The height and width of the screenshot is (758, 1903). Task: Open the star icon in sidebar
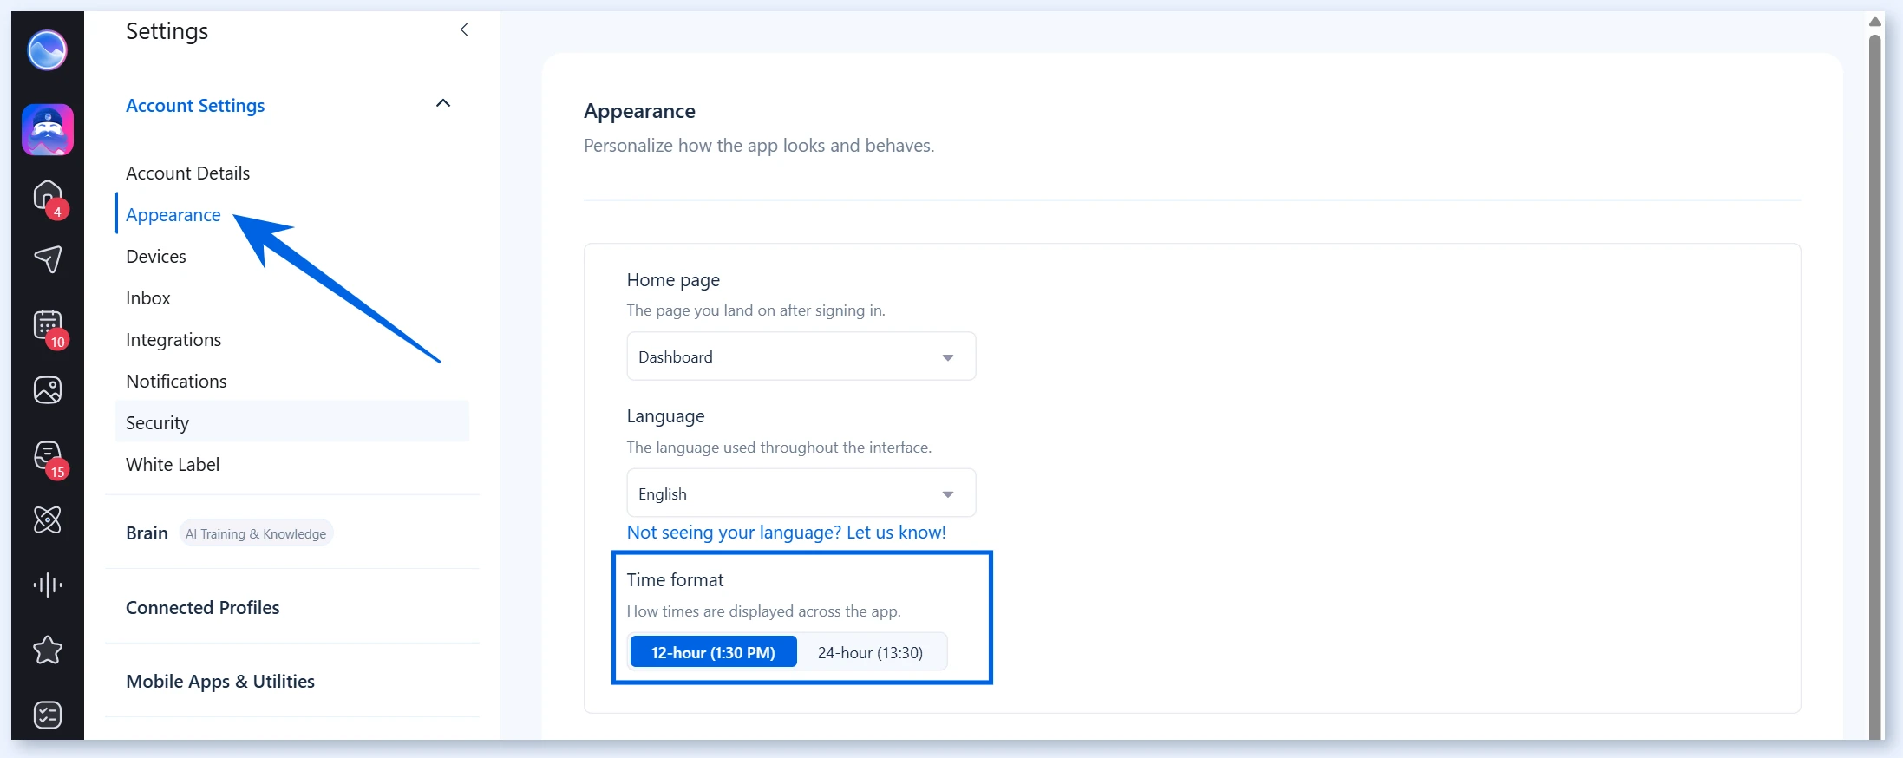pyautogui.click(x=48, y=650)
